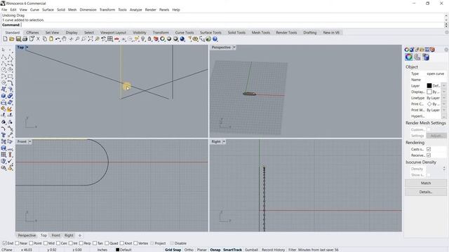The width and height of the screenshot is (449, 252).
Task: Click the black Layer color swatch
Action: point(429,85)
